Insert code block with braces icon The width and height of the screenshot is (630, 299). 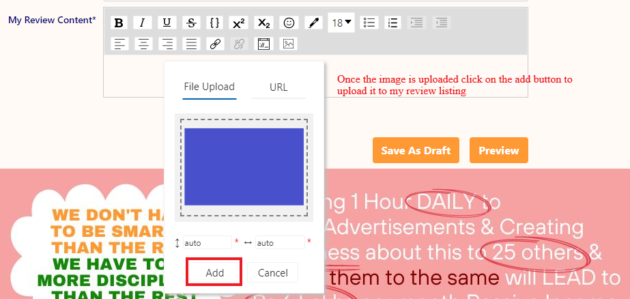coord(214,23)
